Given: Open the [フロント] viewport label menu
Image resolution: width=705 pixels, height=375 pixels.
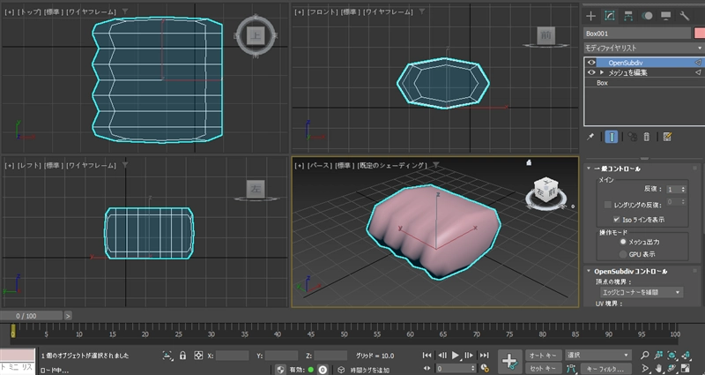Looking at the screenshot, I should (x=322, y=11).
